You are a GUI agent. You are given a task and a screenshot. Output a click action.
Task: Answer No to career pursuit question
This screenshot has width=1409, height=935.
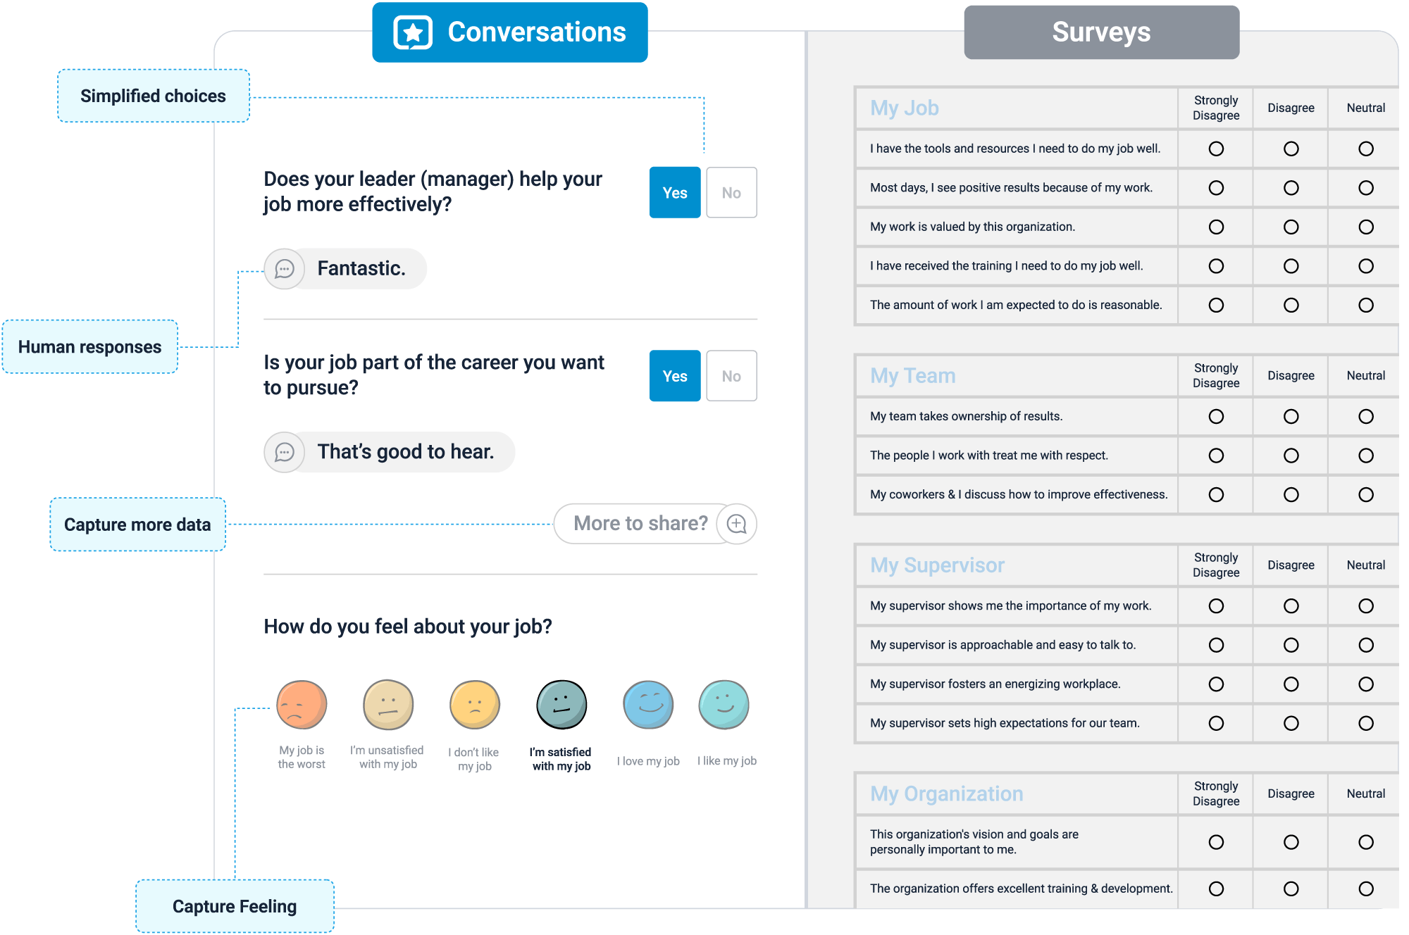731,376
